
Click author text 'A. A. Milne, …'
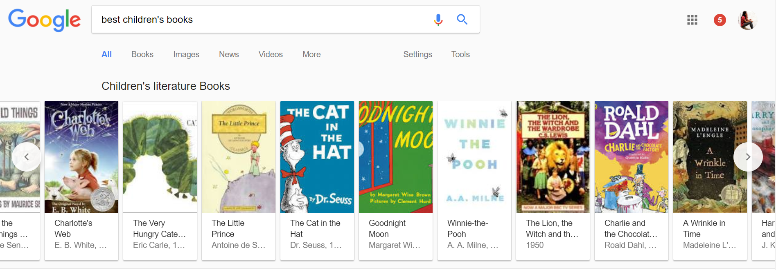(x=473, y=245)
